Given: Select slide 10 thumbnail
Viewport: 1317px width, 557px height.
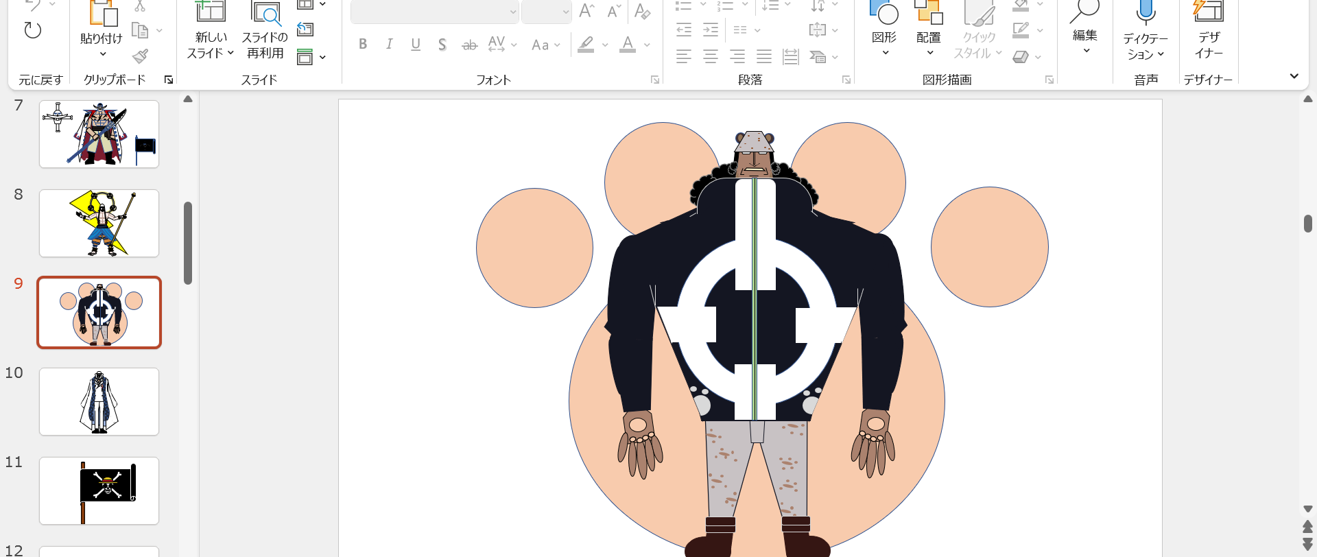Looking at the screenshot, I should point(99,401).
